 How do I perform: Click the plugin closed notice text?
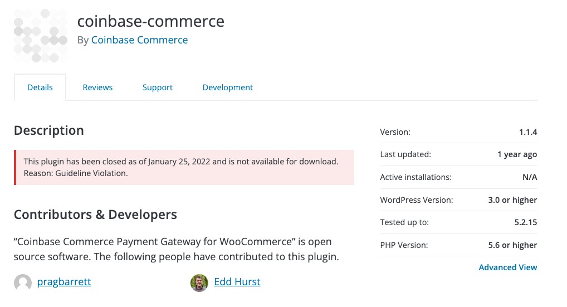coord(184,167)
